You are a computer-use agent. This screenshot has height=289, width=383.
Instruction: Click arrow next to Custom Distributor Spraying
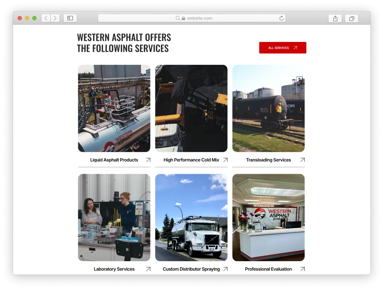point(225,269)
